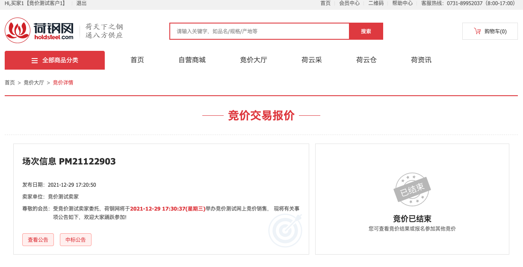Open 自营商城 navigation tab
Image resolution: width=523 pixels, height=267 pixels.
pos(192,60)
